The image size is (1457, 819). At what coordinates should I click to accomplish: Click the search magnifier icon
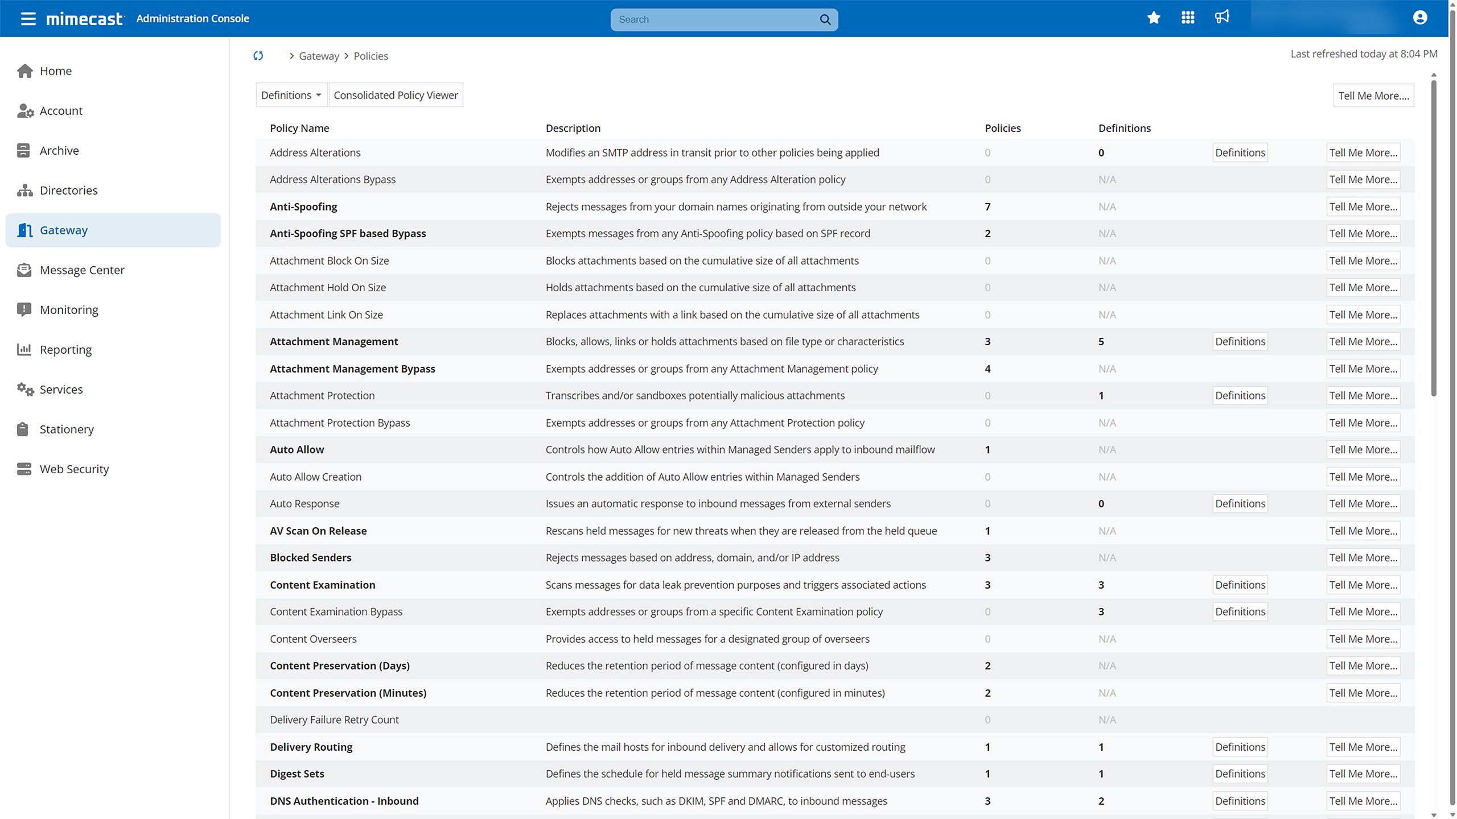point(825,19)
